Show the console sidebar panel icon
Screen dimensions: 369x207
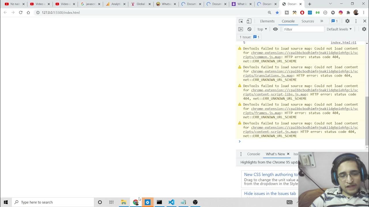coord(241,29)
